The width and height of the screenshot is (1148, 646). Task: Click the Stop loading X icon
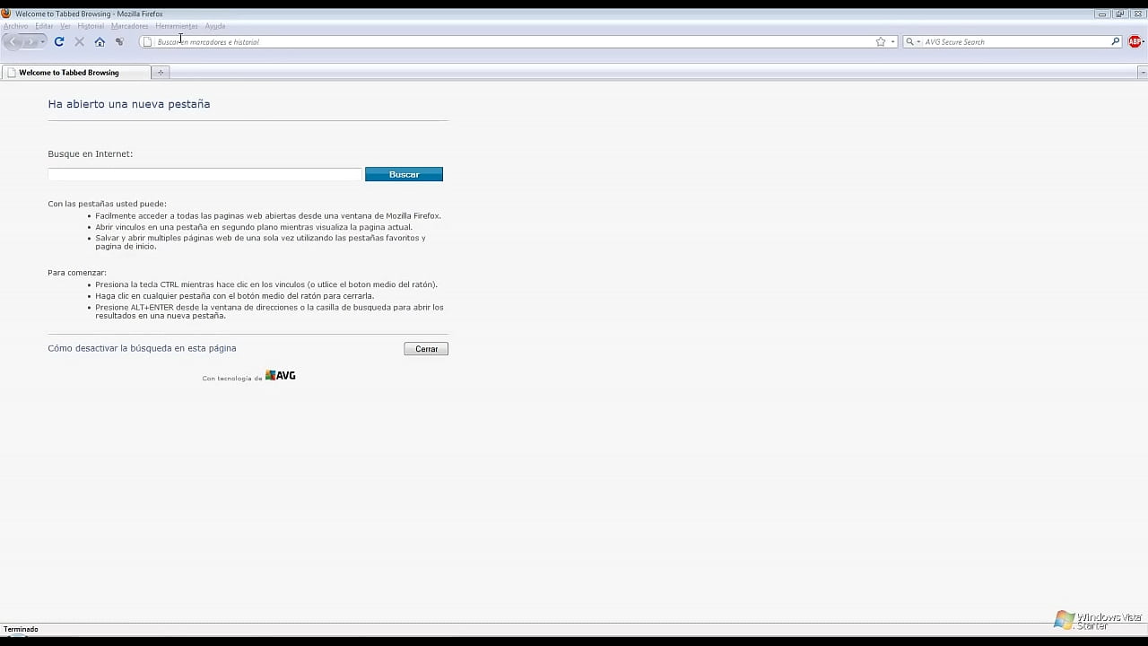point(79,42)
